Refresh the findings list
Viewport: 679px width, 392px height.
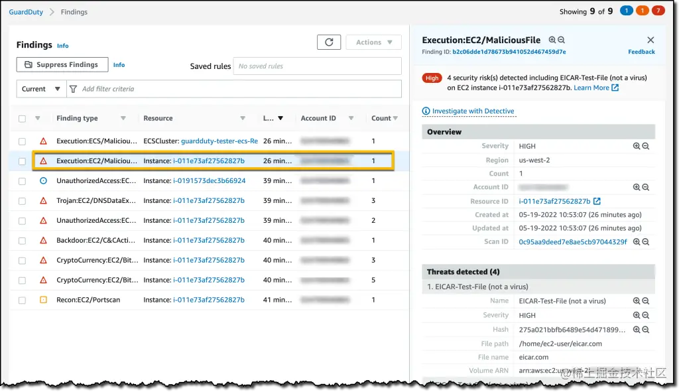(x=329, y=42)
